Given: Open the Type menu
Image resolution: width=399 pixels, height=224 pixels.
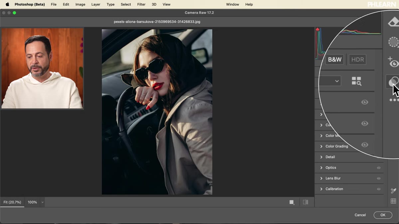Looking at the screenshot, I should point(110,4).
